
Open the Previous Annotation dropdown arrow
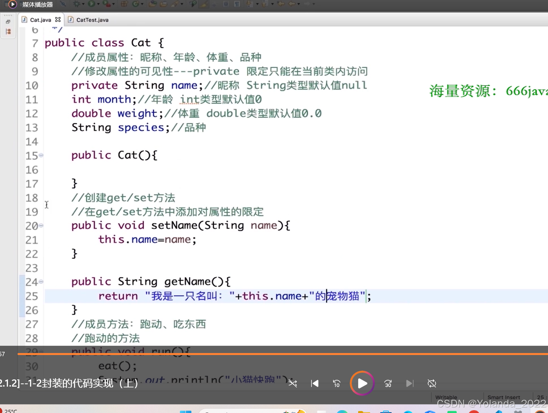pyautogui.click(x=272, y=4)
